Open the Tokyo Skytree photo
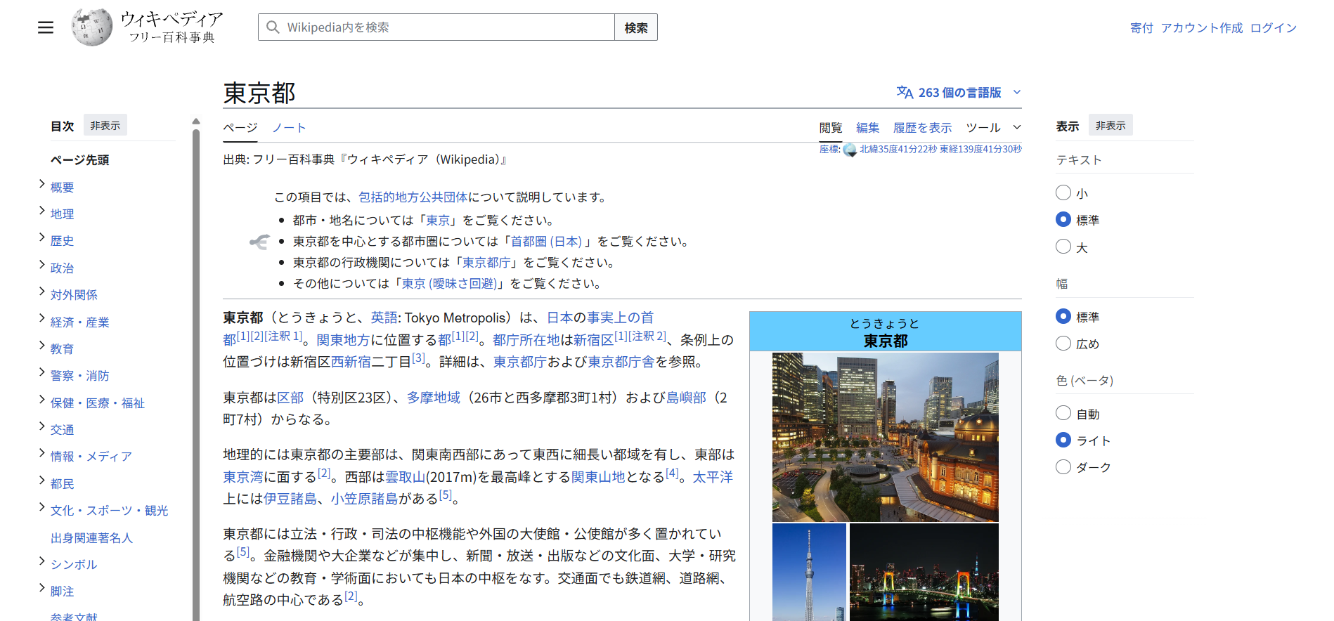Viewport: 1334px width, 621px height. tap(809, 572)
